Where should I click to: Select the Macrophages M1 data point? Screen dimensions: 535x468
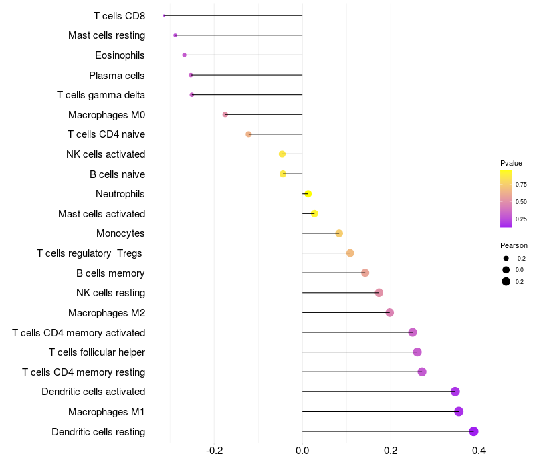(x=459, y=411)
